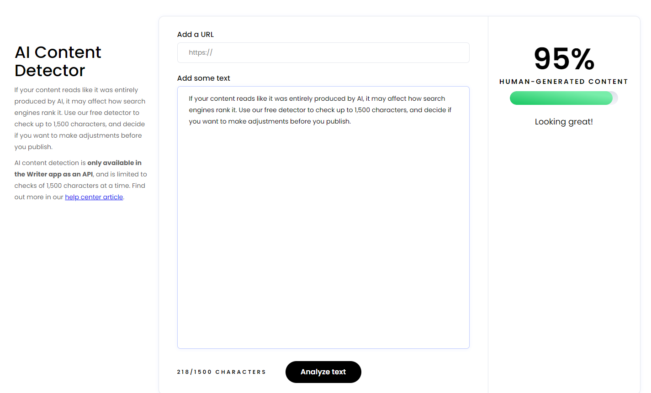Click the Looking great! message
Image resolution: width=651 pixels, height=393 pixels.
[x=564, y=122]
